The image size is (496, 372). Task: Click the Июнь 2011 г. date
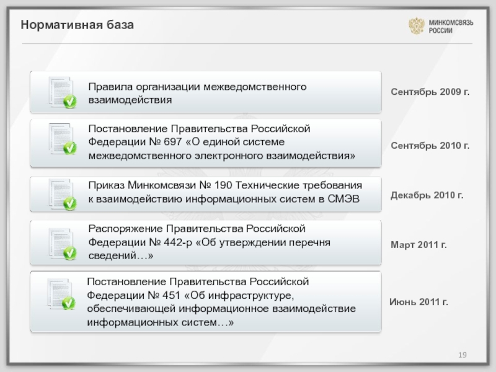click(x=418, y=302)
